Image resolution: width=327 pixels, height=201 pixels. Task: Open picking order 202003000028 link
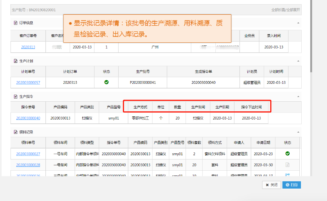pyautogui.click(x=28, y=165)
